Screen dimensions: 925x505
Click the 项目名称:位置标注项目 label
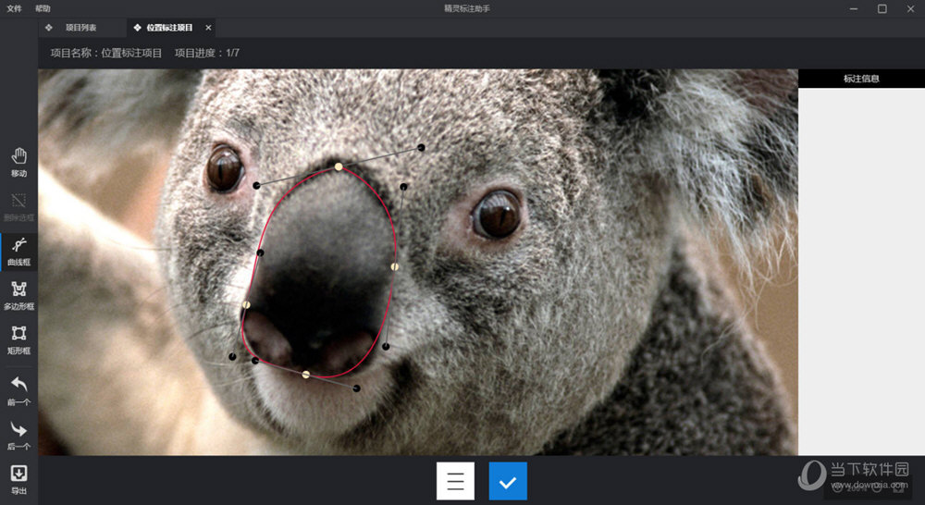point(106,53)
